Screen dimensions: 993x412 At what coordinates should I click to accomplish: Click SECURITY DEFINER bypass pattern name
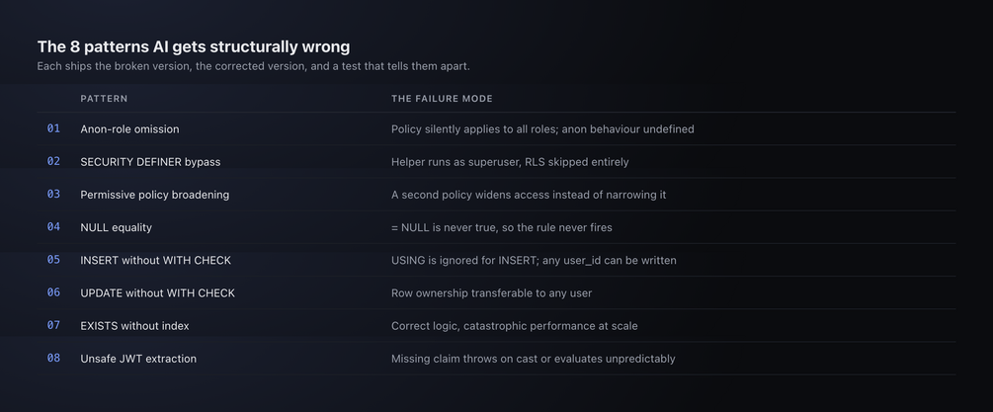(150, 162)
